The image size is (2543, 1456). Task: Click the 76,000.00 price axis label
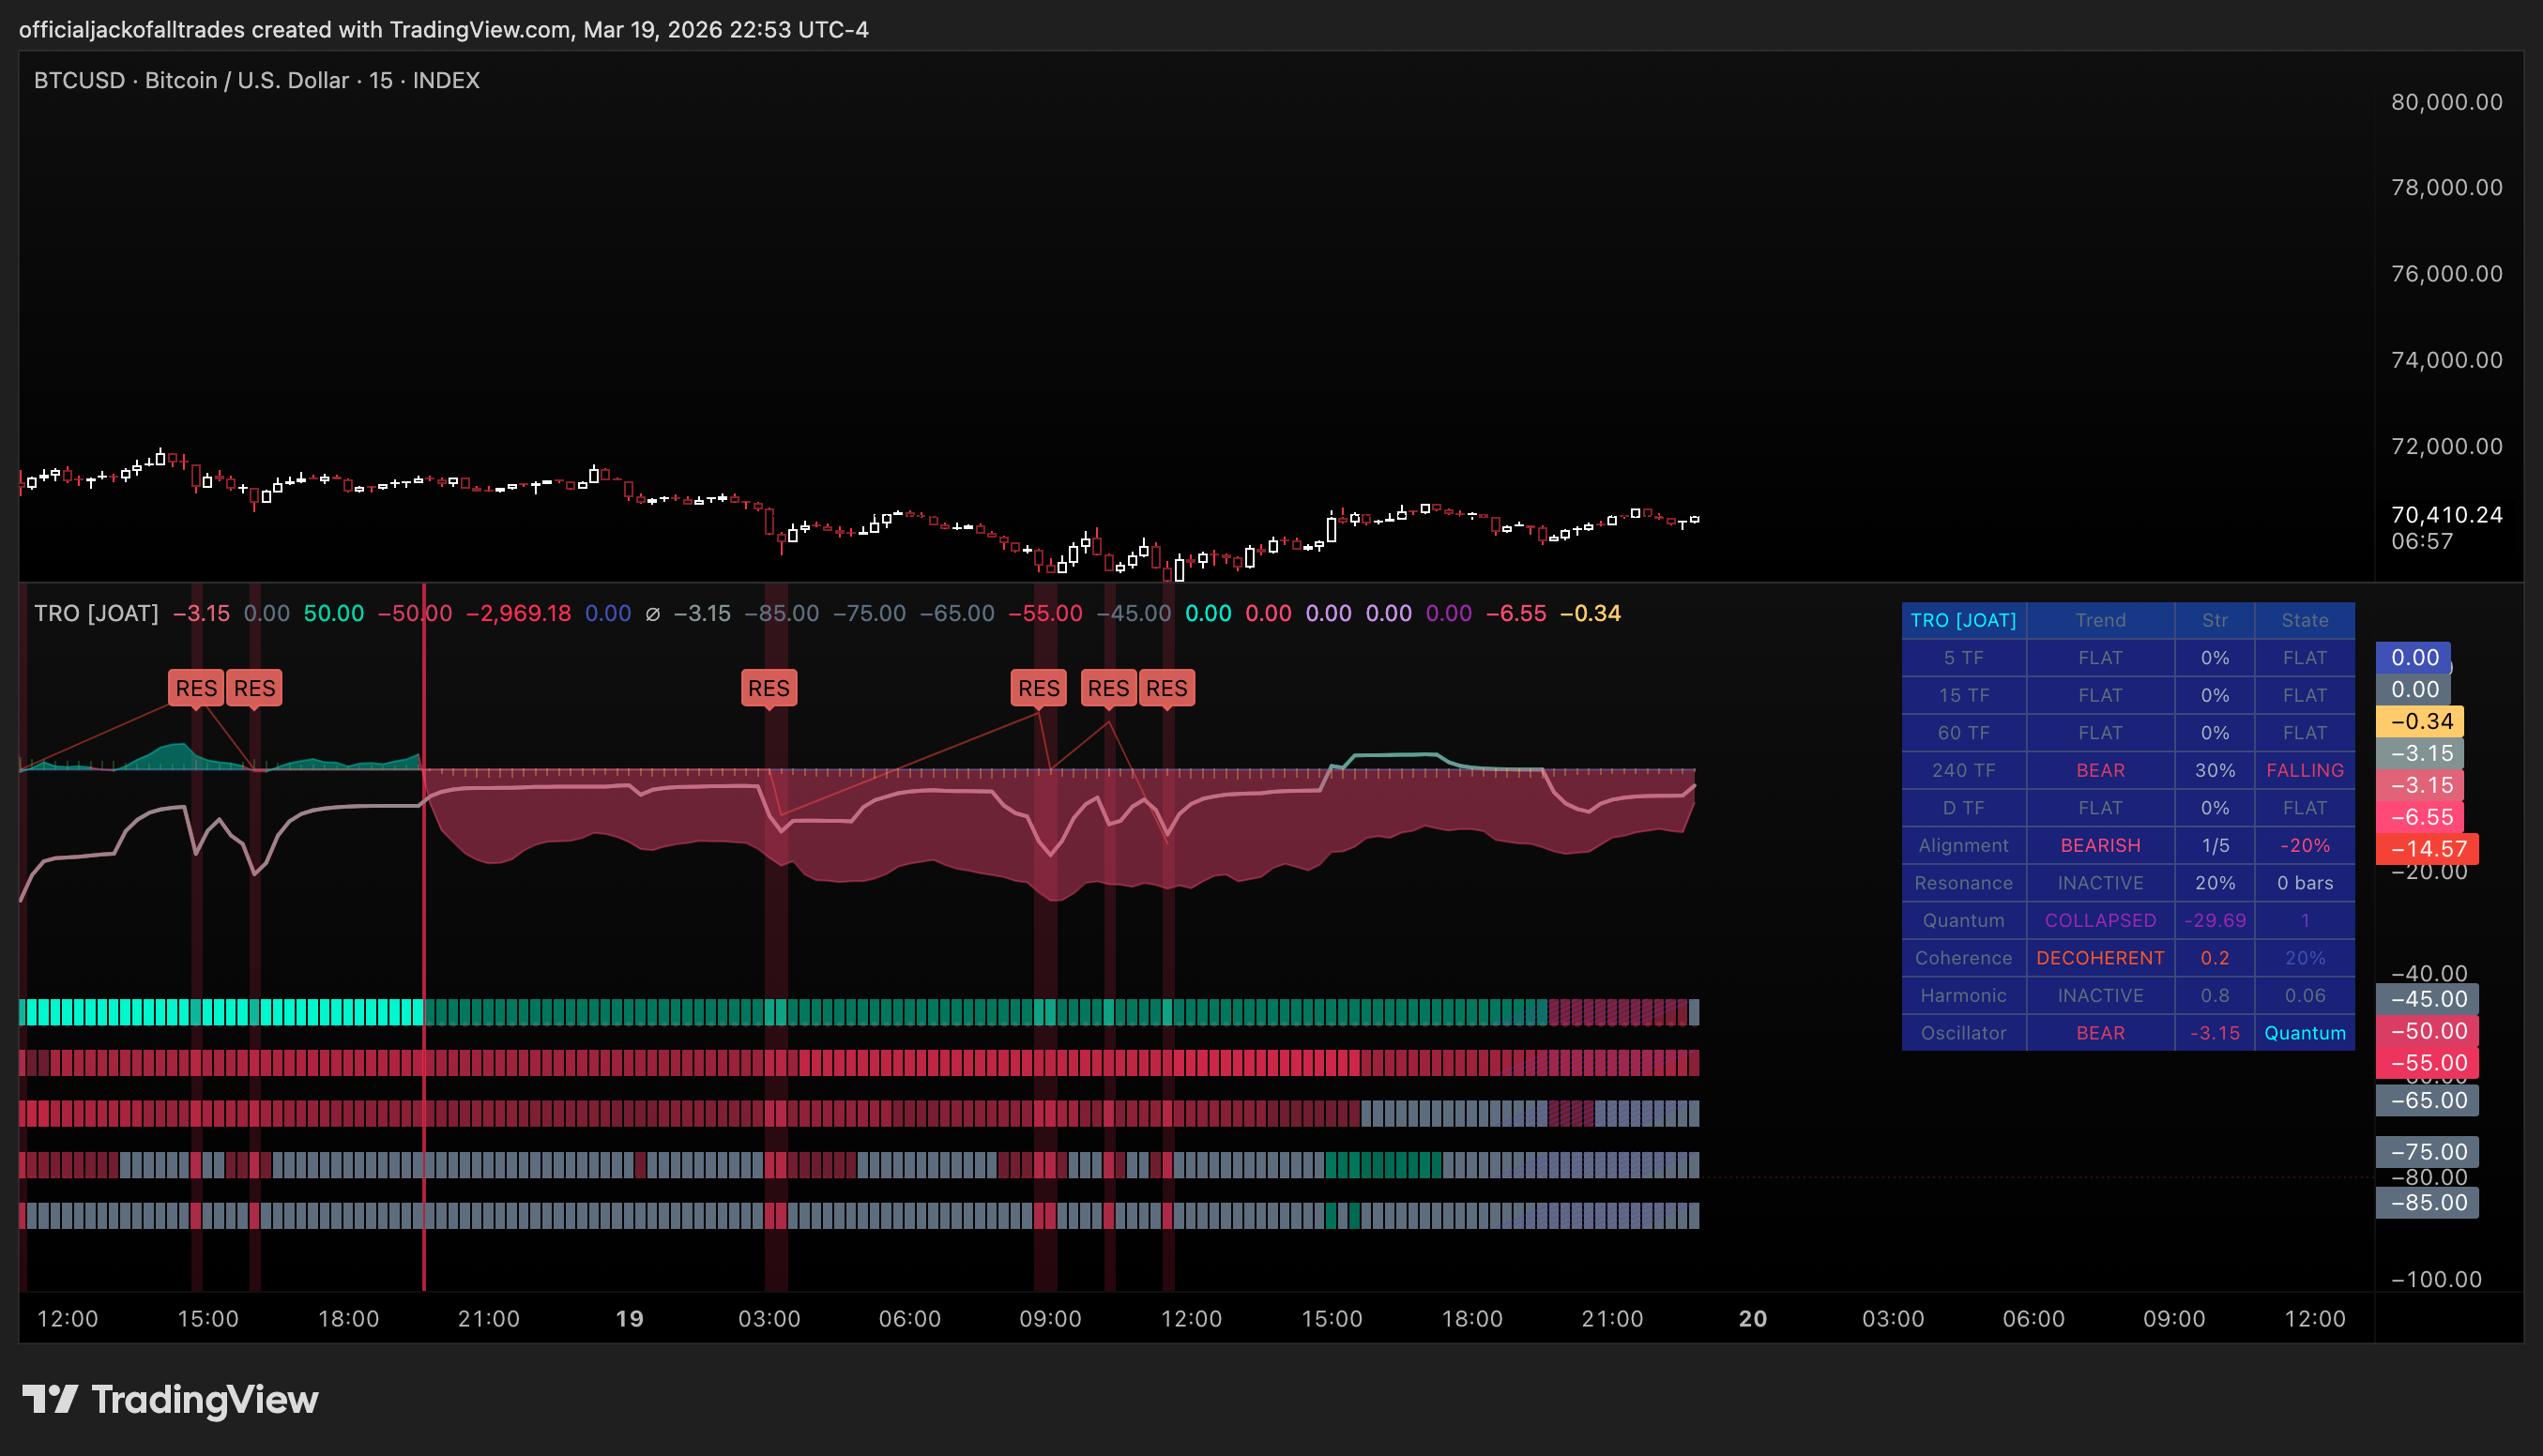[2446, 274]
